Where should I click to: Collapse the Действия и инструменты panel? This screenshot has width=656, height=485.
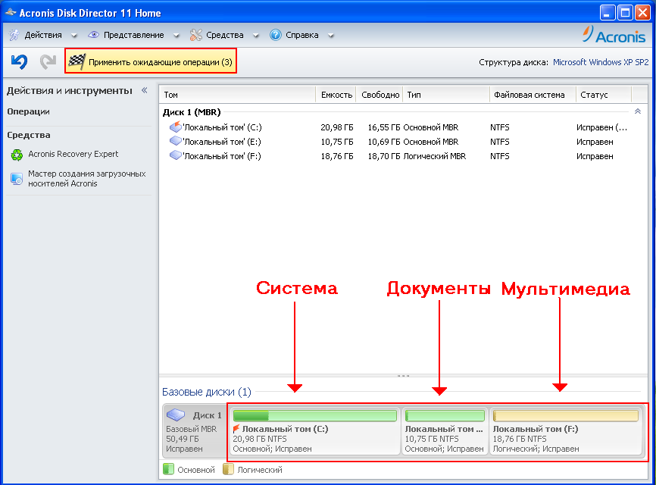coord(145,90)
